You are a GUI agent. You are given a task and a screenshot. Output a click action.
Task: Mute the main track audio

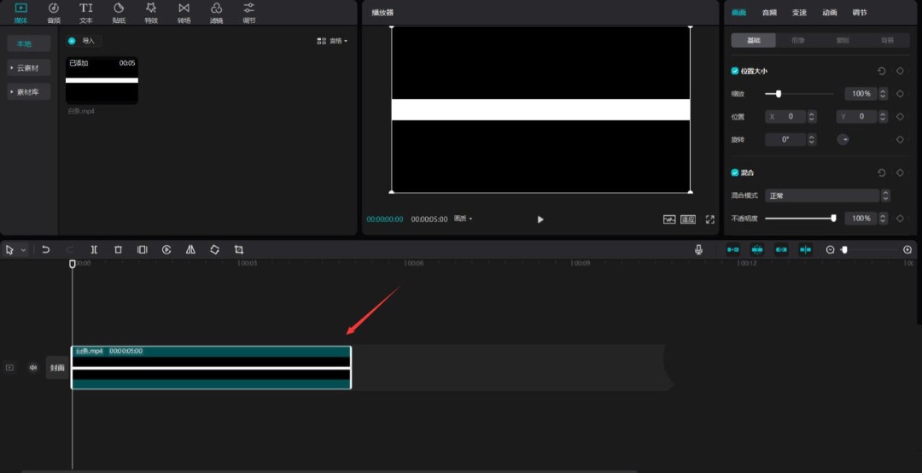click(33, 368)
